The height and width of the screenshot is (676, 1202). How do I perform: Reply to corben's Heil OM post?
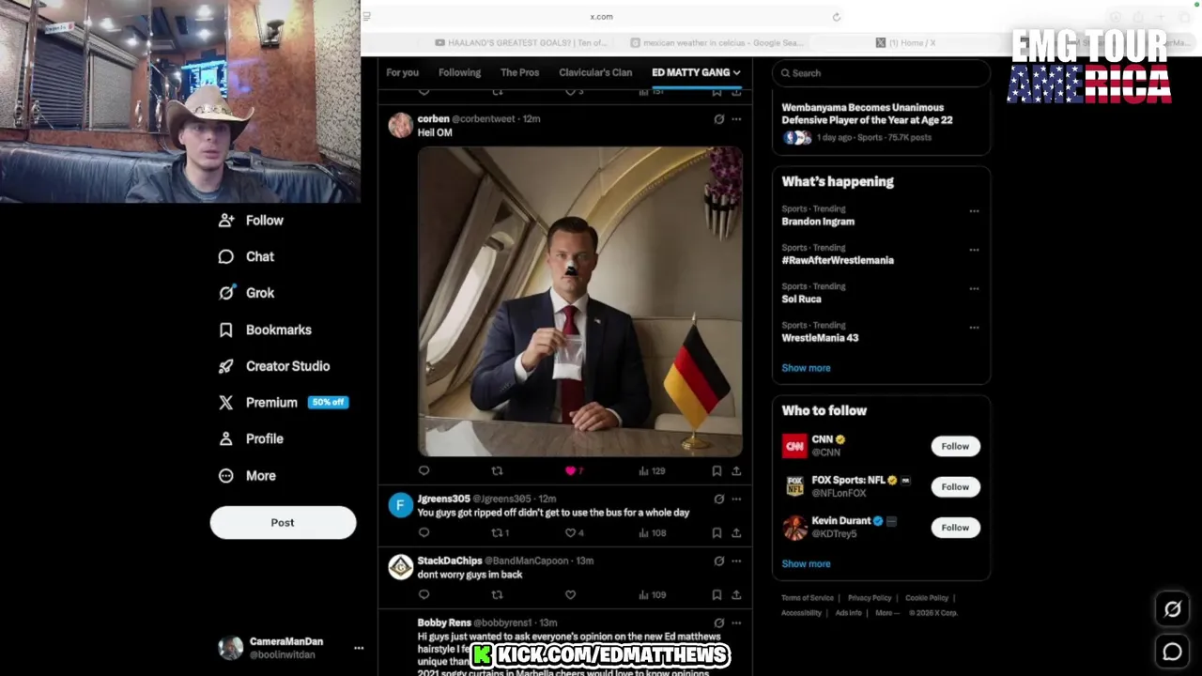tap(424, 470)
